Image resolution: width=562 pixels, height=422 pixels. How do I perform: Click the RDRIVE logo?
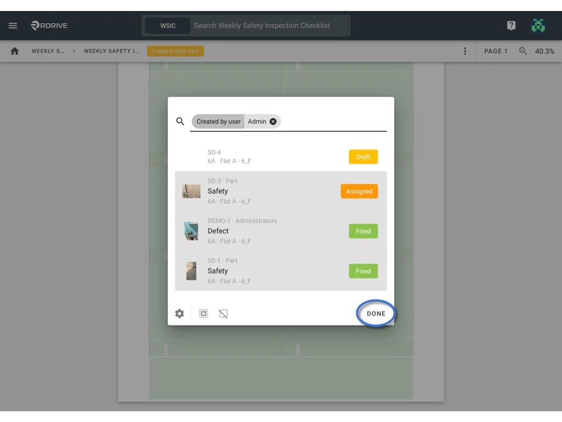pyautogui.click(x=49, y=25)
